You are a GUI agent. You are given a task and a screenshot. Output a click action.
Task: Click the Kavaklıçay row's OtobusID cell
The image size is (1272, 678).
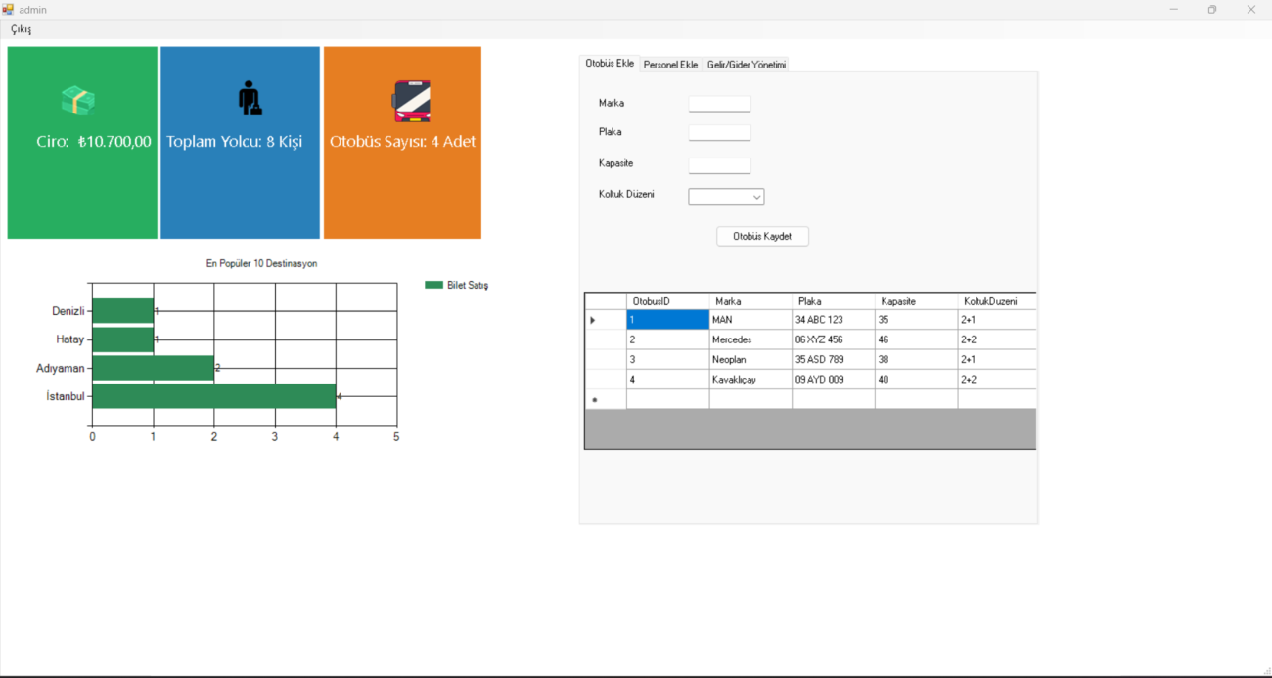pos(667,380)
